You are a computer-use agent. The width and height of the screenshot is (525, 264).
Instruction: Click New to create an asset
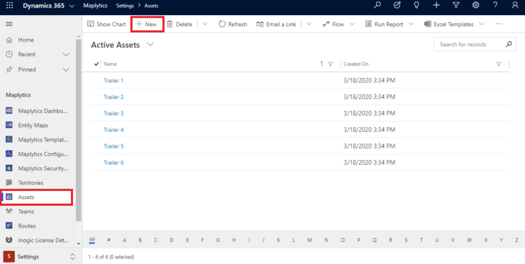click(x=147, y=24)
